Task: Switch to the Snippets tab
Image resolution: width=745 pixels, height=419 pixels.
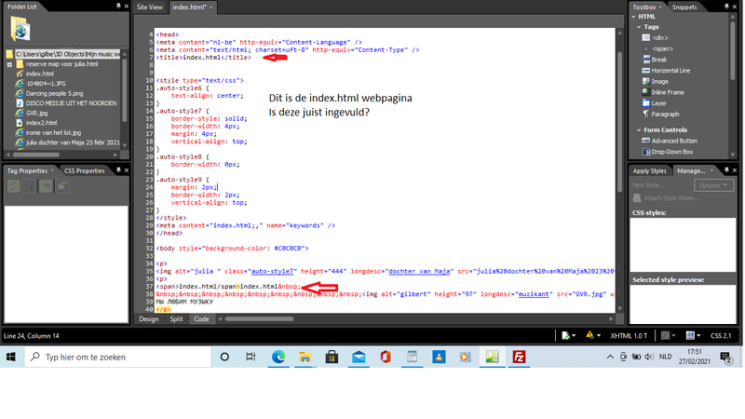Action: click(684, 7)
